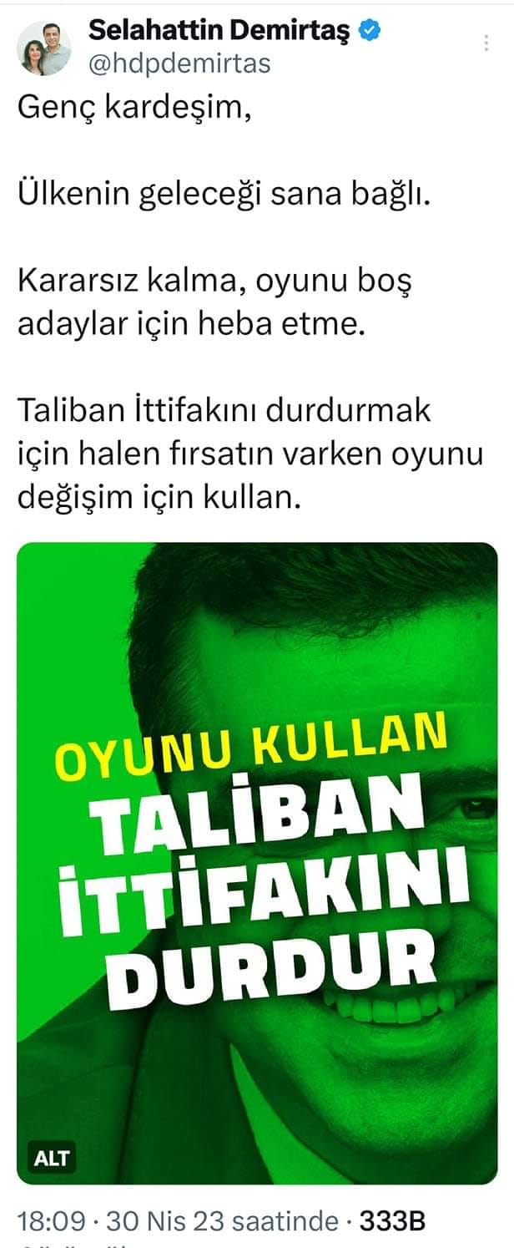Image resolution: width=514 pixels, height=1248 pixels.
Task: Click the blue verified badge
Action: 370,32
